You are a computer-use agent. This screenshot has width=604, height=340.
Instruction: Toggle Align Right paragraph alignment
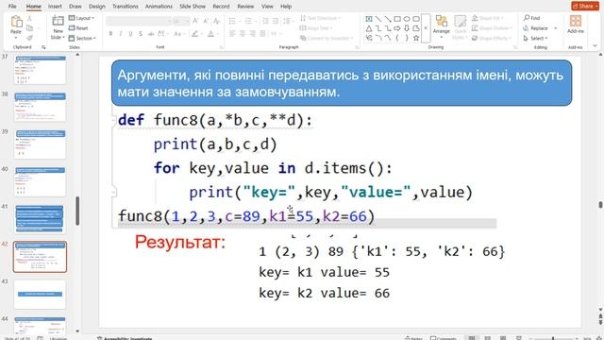(x=252, y=34)
